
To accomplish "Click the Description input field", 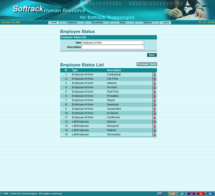I will [113, 47].
